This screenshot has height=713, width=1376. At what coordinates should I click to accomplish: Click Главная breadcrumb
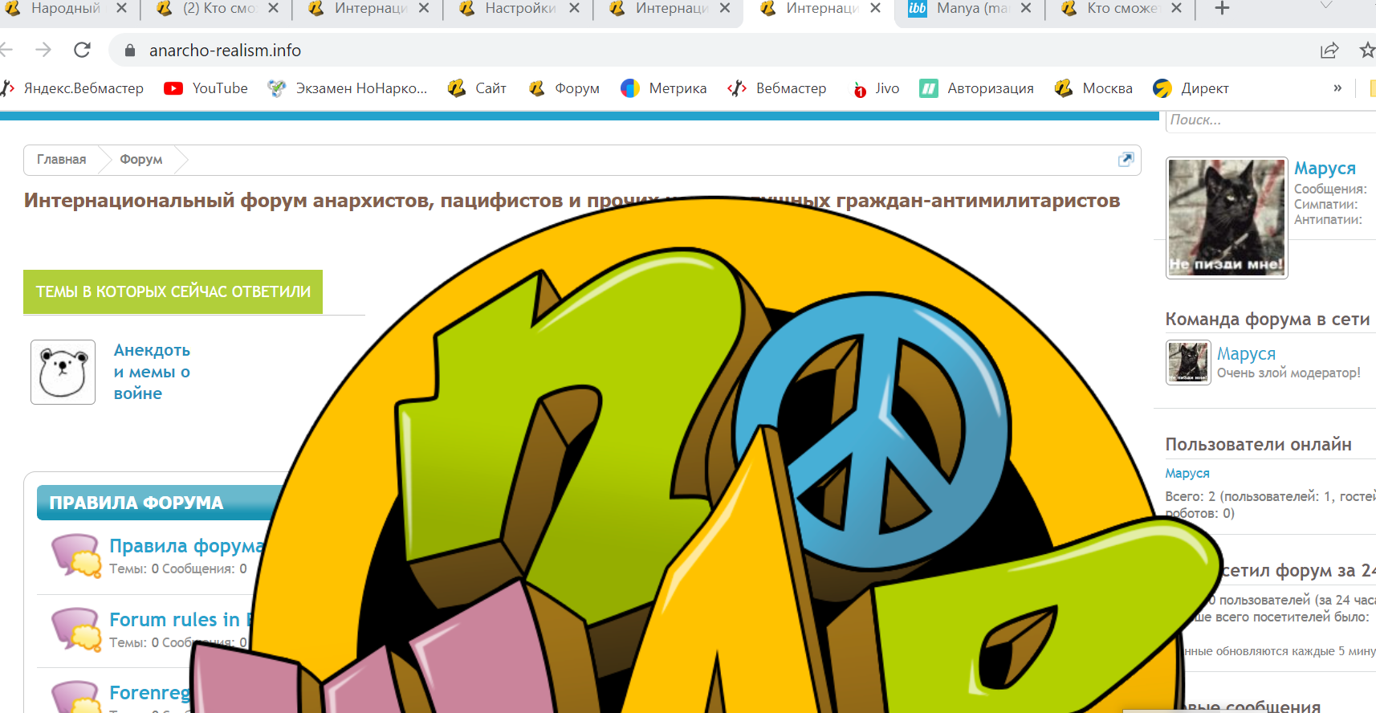pyautogui.click(x=61, y=160)
